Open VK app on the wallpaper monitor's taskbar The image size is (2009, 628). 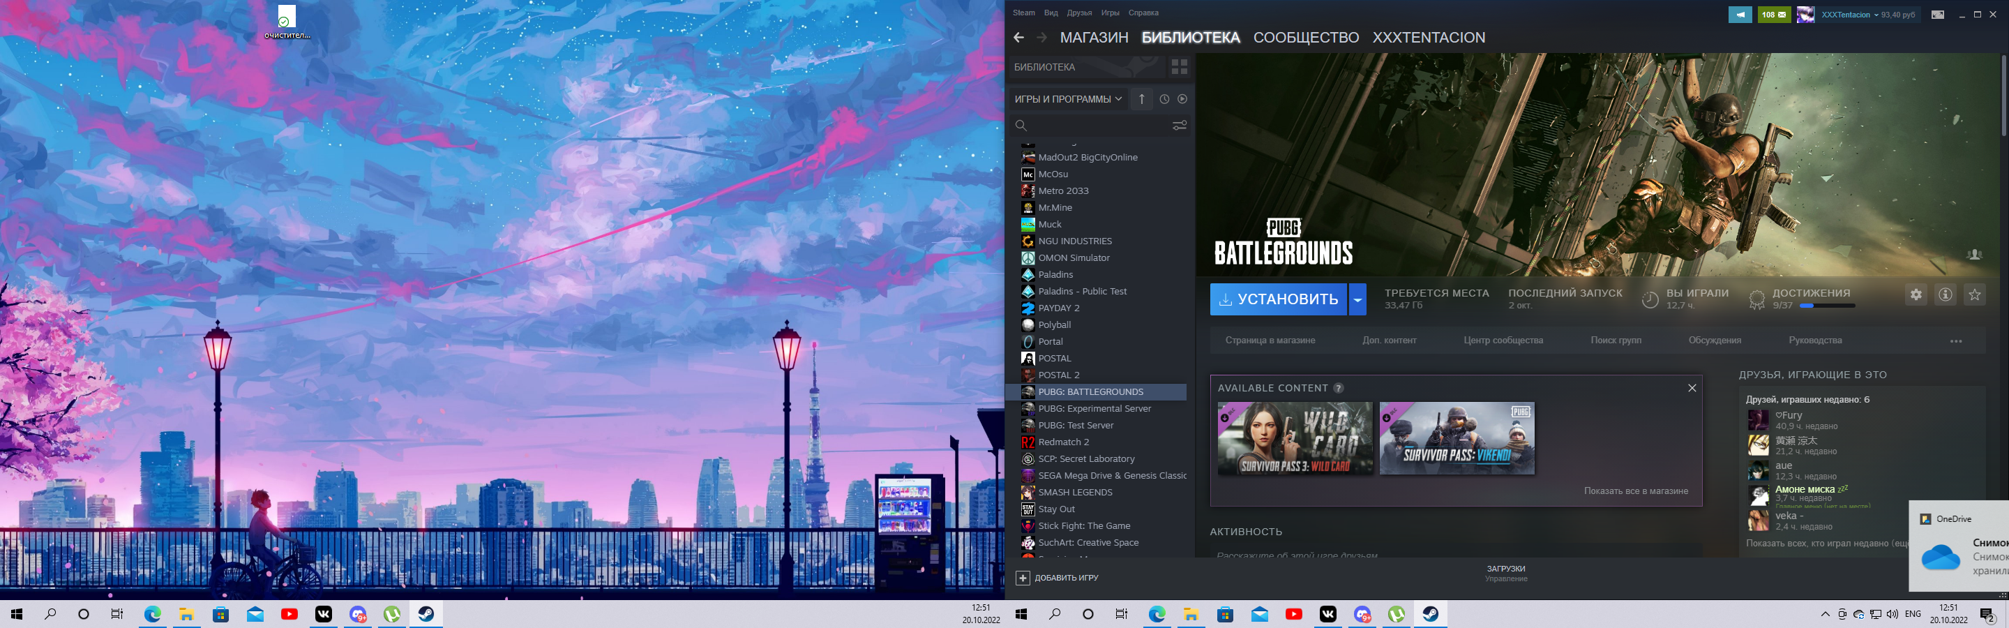click(324, 614)
